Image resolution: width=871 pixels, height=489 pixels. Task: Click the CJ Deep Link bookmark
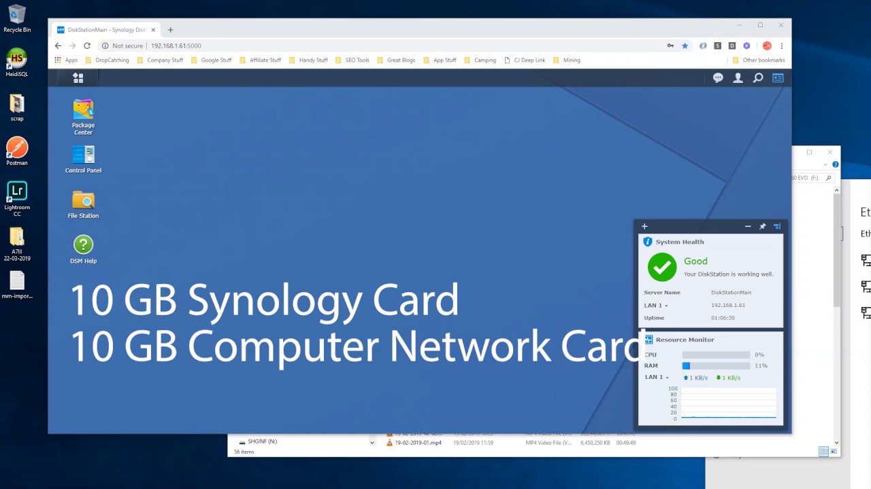pos(525,60)
